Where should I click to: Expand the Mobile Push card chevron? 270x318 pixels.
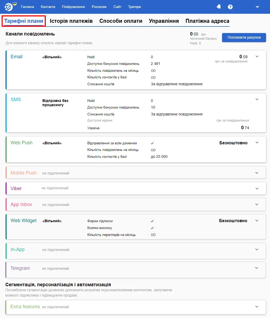point(257,173)
